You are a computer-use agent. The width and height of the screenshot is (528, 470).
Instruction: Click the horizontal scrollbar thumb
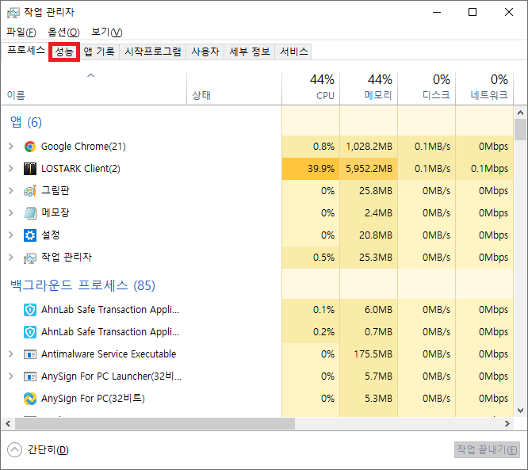pos(155,423)
